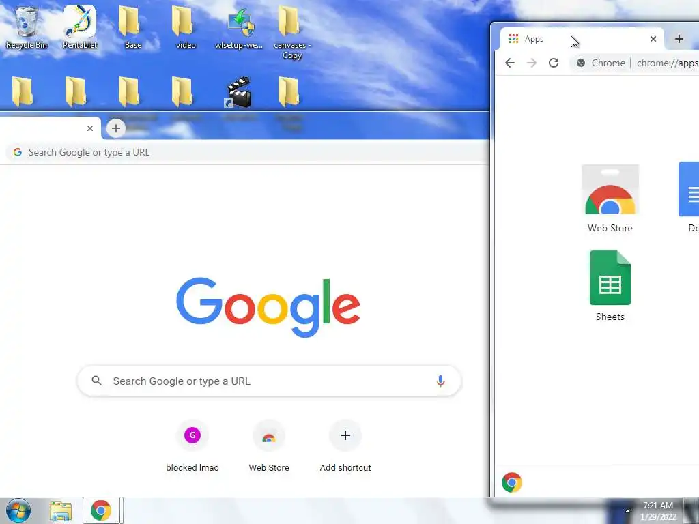Open File Explorer from the taskbar

tap(61, 511)
